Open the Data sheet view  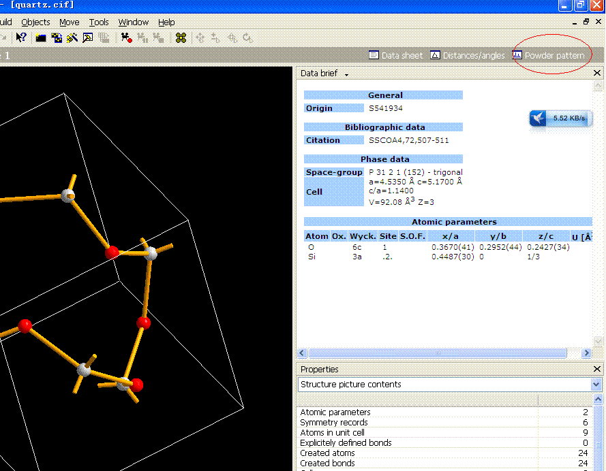coord(395,55)
